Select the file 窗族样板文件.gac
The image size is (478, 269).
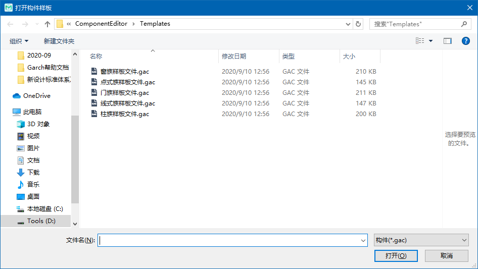(x=125, y=72)
